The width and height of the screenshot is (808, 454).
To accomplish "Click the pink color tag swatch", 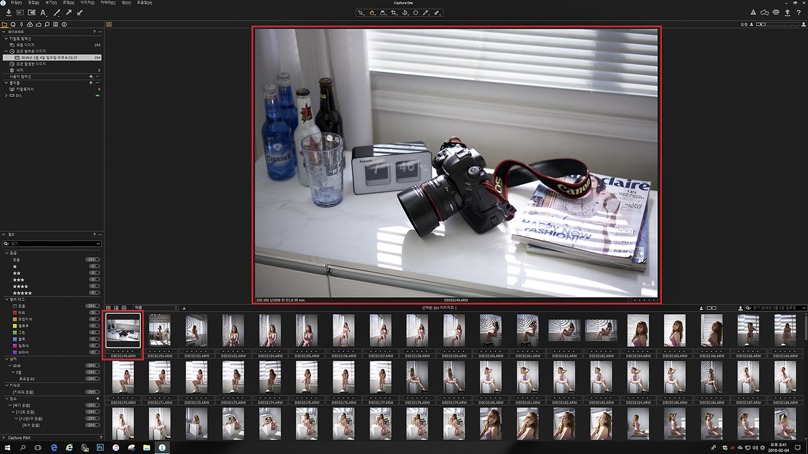I will [15, 345].
